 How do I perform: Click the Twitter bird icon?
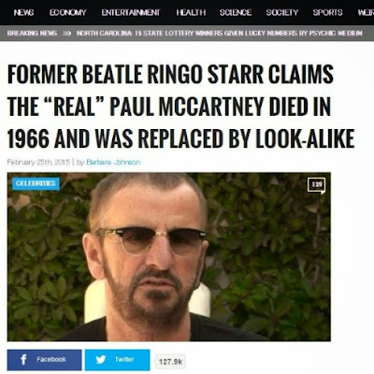click(x=101, y=360)
